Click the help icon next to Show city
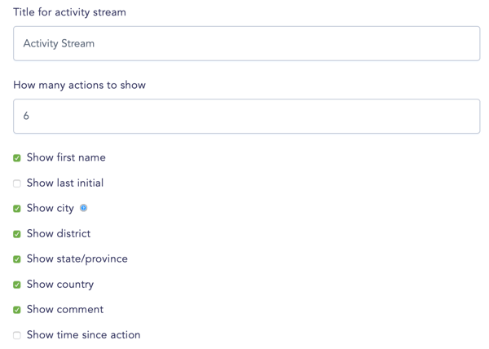The image size is (489, 349). 83,208
